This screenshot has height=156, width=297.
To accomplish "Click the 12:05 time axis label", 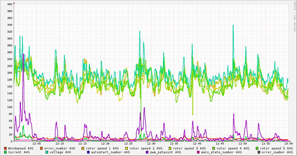I will pyautogui.click(x=37, y=143).
